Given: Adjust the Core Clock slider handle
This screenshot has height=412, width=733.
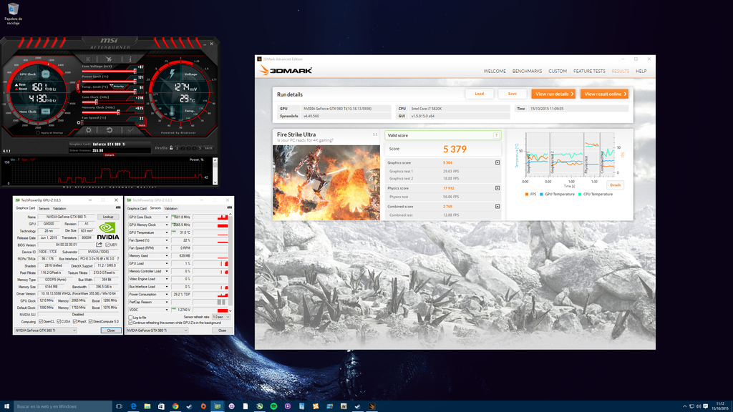Looking at the screenshot, I should [x=97, y=102].
